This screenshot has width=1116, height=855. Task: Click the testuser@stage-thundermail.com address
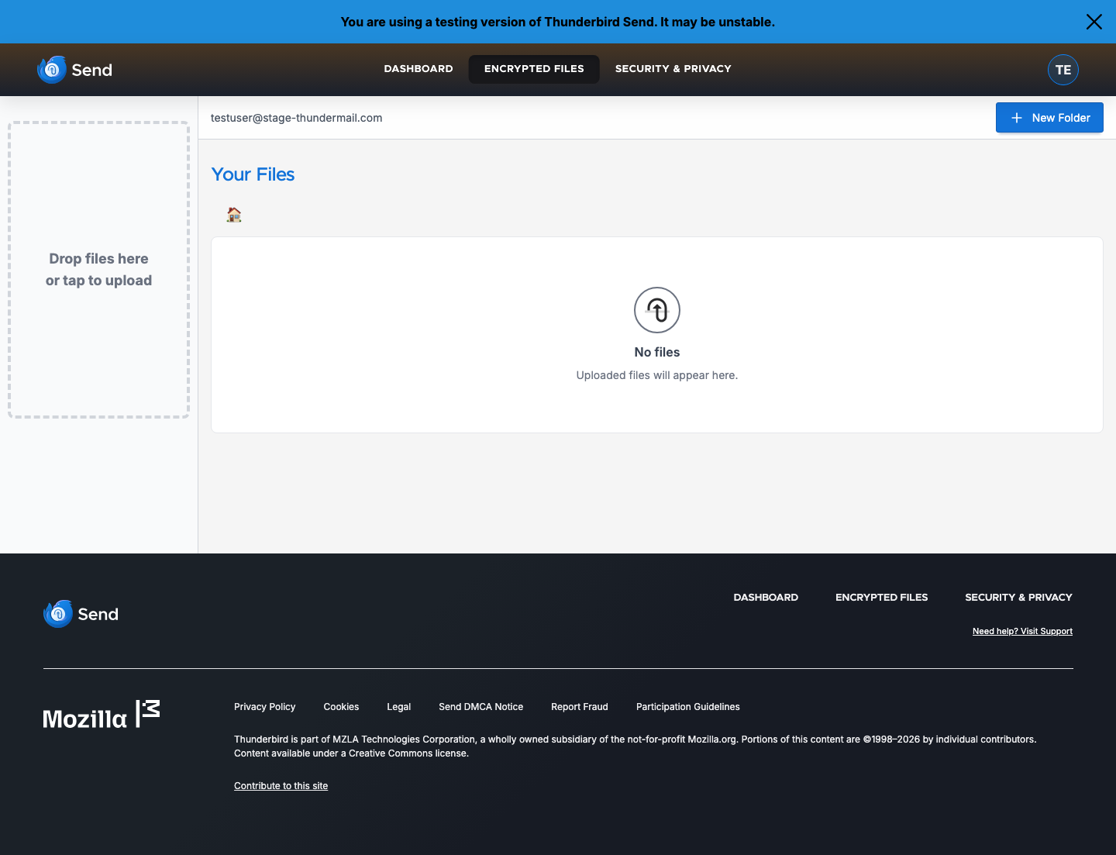coord(296,118)
